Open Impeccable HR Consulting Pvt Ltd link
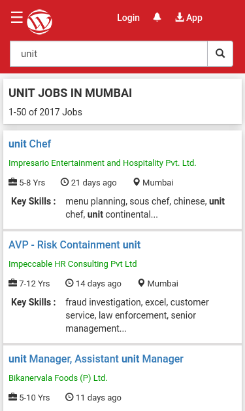This screenshot has width=245, height=411. [x=73, y=264]
